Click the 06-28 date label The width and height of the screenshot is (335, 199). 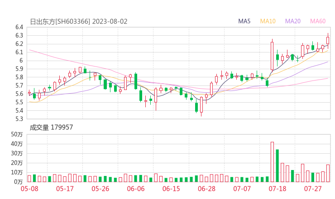(x=206, y=189)
